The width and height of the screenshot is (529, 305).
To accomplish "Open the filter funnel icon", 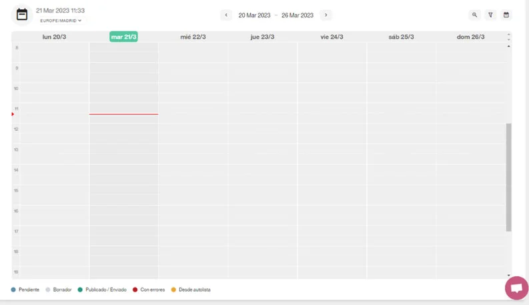I will pos(490,15).
